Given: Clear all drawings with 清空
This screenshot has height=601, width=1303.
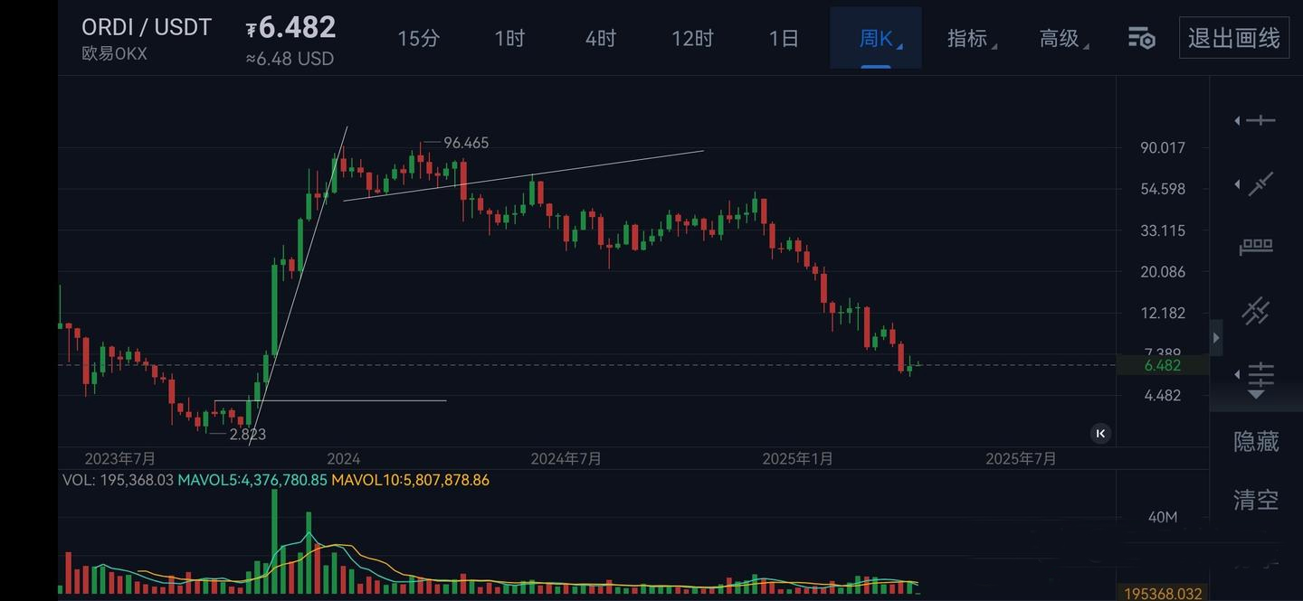Looking at the screenshot, I should [x=1256, y=499].
